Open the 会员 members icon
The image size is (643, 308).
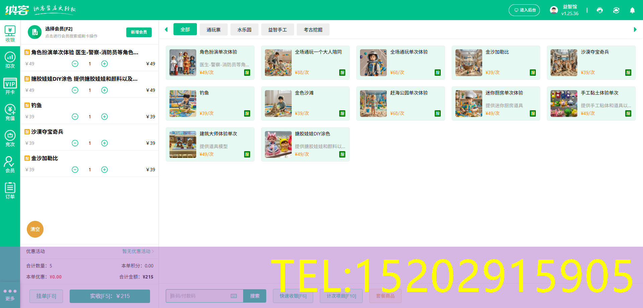pos(10,164)
